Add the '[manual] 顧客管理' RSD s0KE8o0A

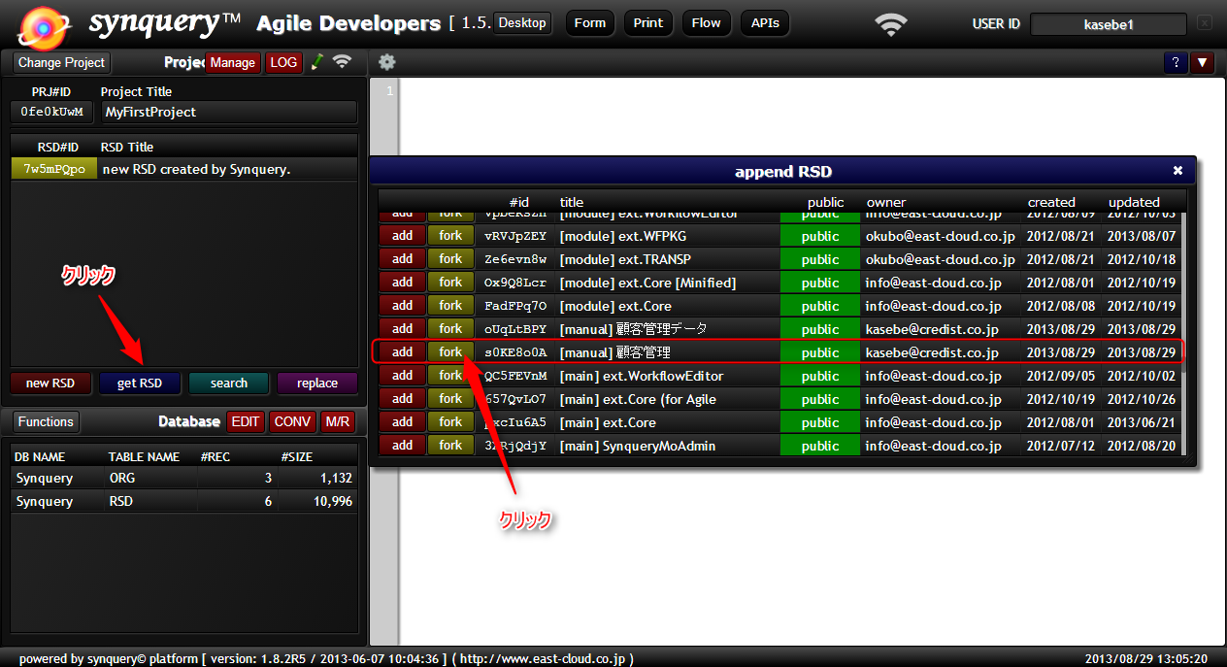click(x=403, y=352)
